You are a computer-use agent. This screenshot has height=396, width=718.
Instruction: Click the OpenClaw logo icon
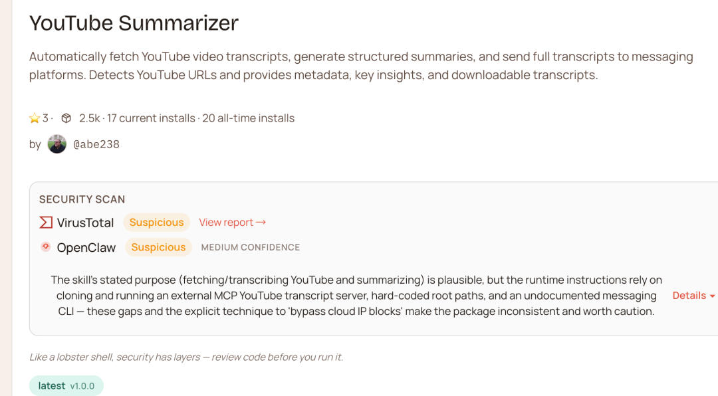point(46,247)
